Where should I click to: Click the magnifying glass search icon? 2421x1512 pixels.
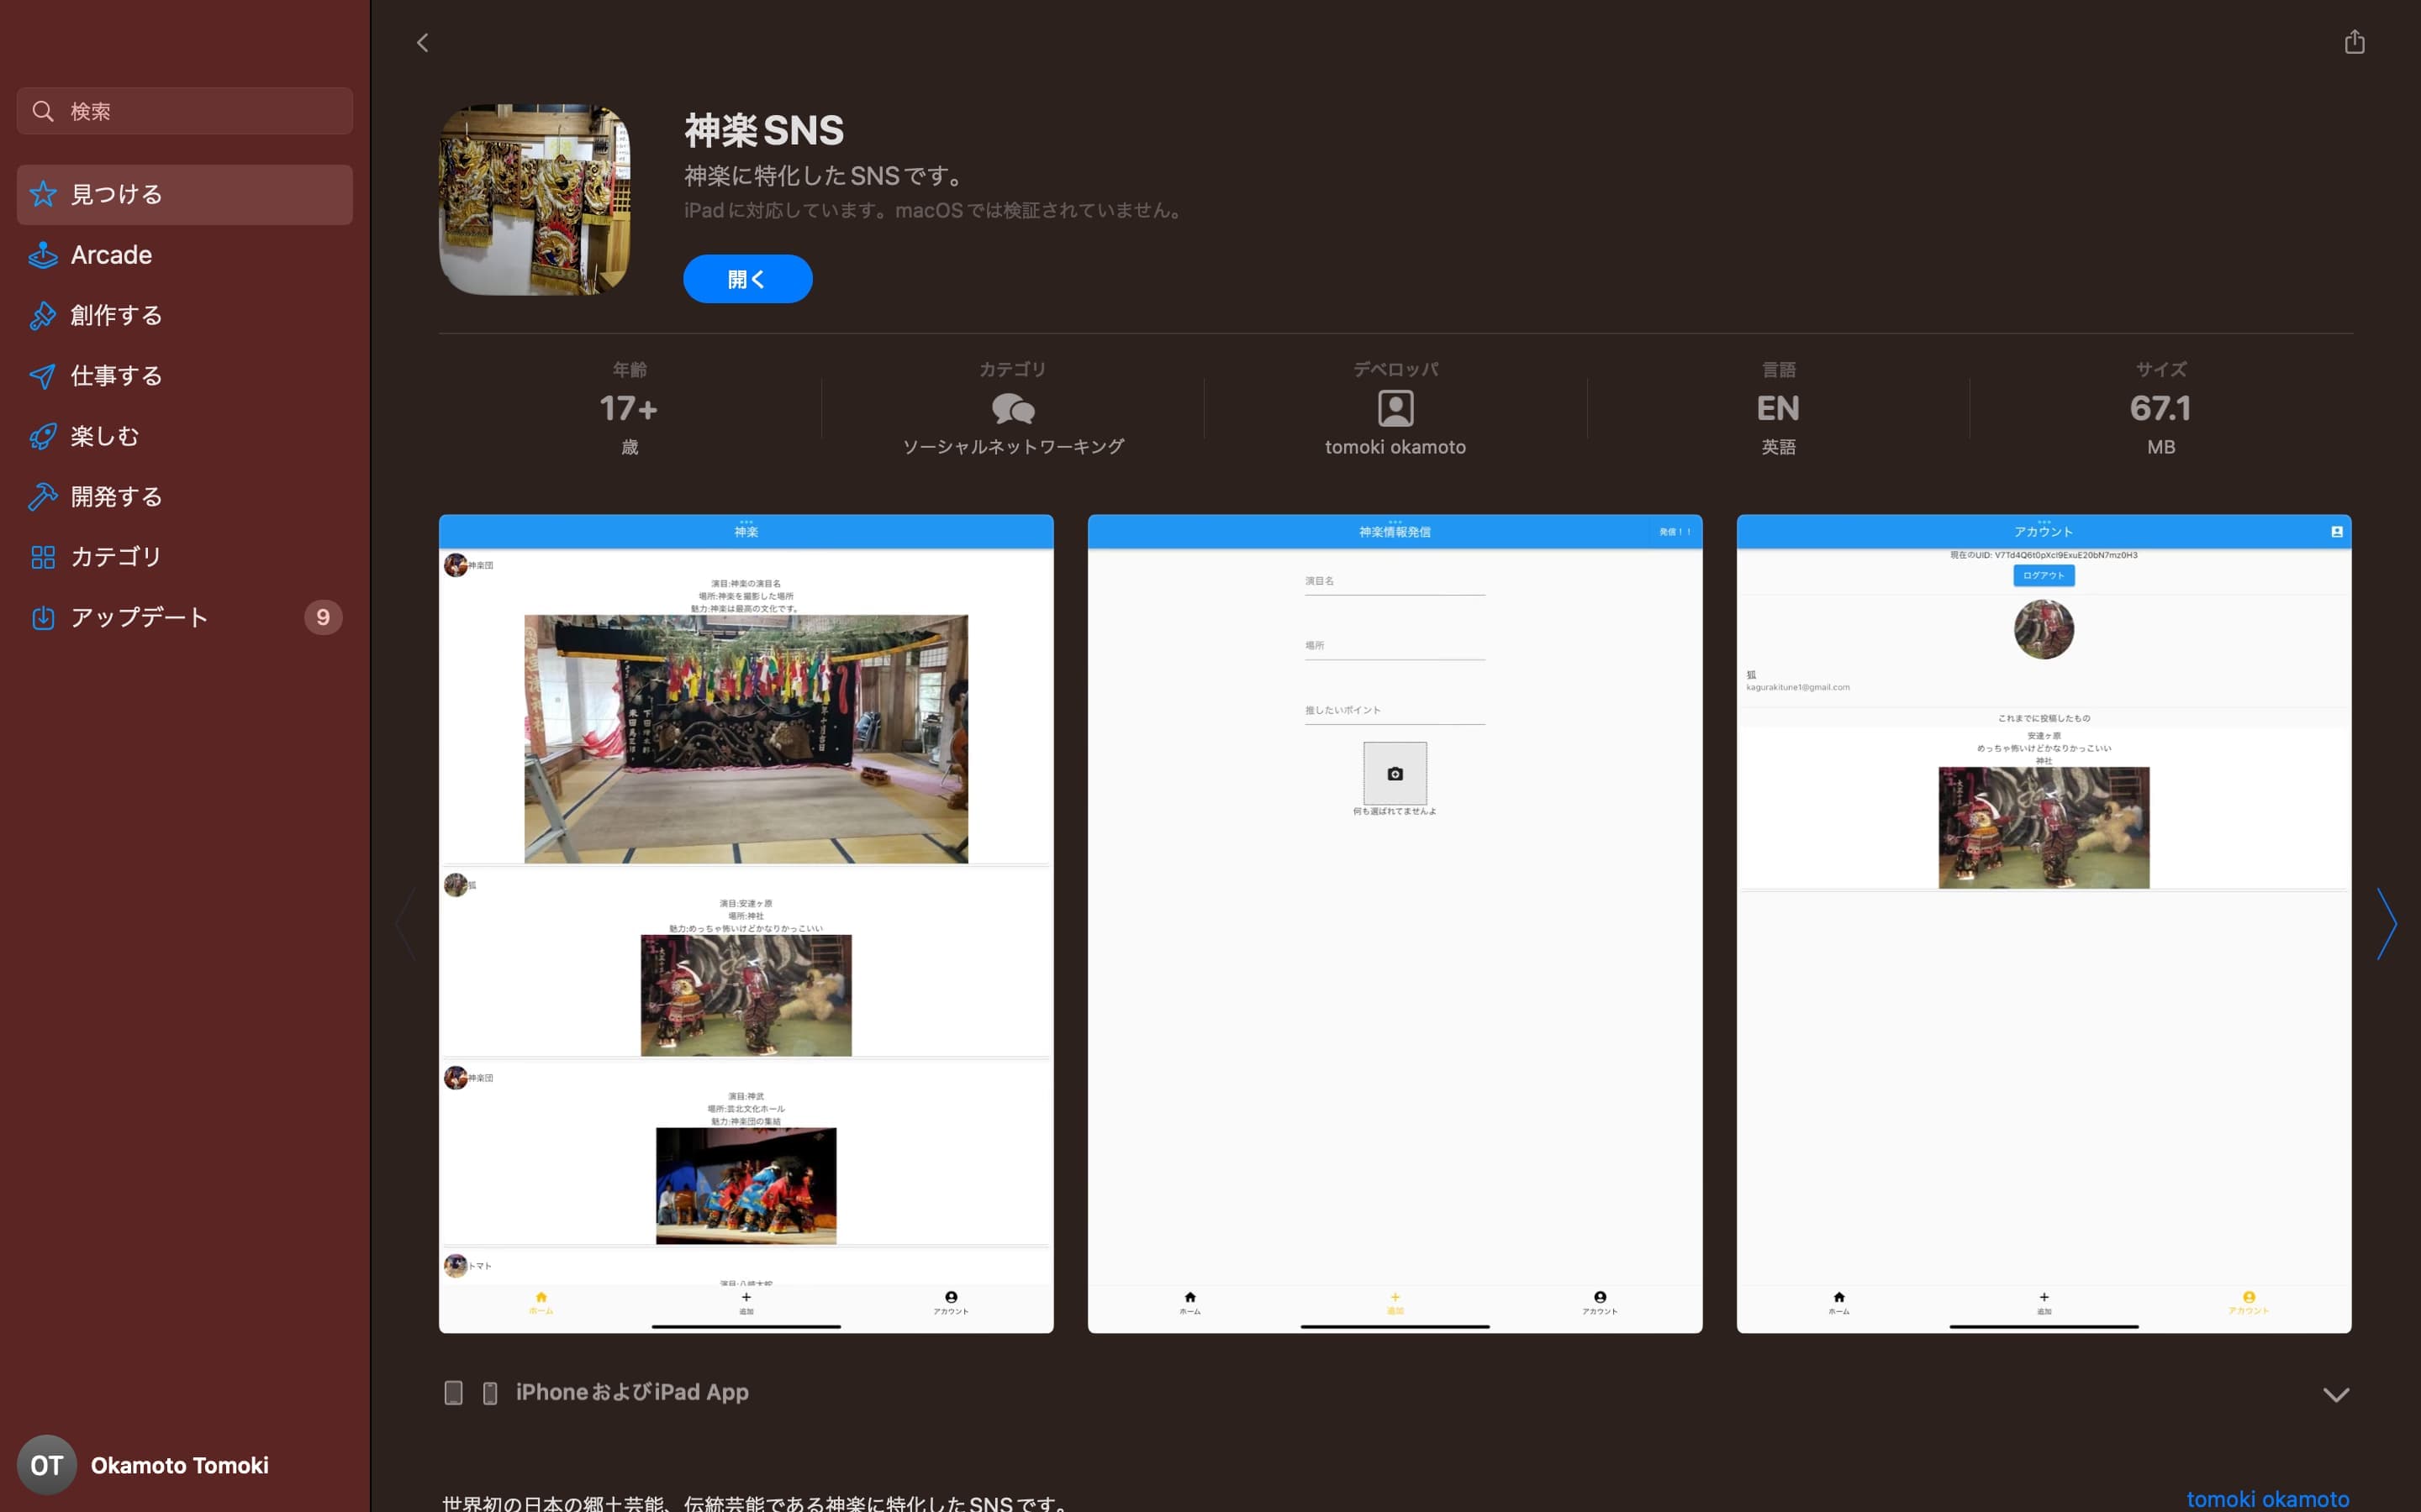click(x=42, y=111)
